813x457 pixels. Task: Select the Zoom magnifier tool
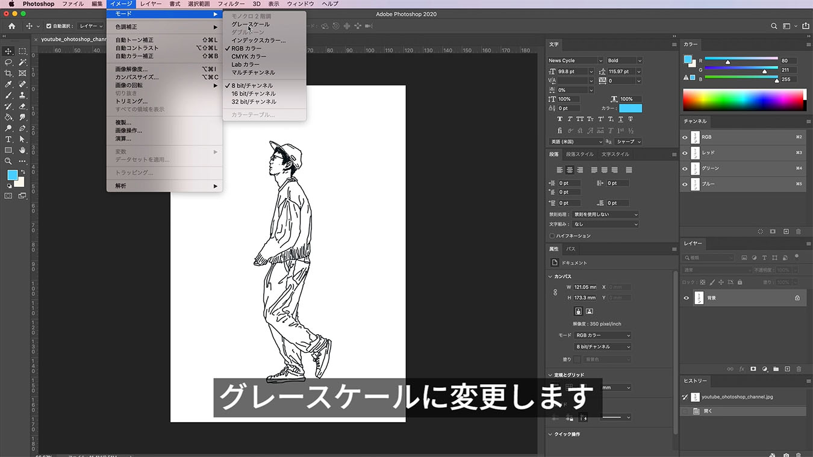[8, 161]
